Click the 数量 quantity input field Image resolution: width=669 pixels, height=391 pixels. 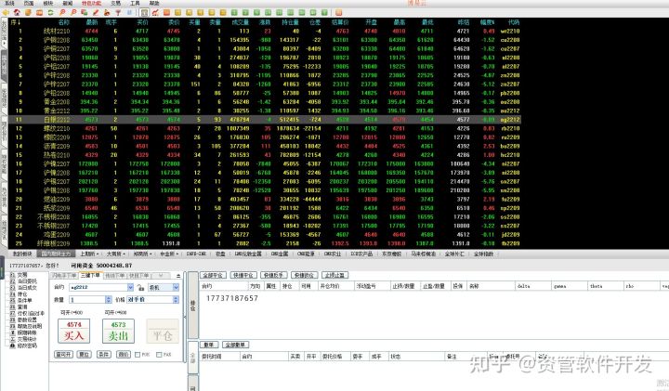pos(87,300)
